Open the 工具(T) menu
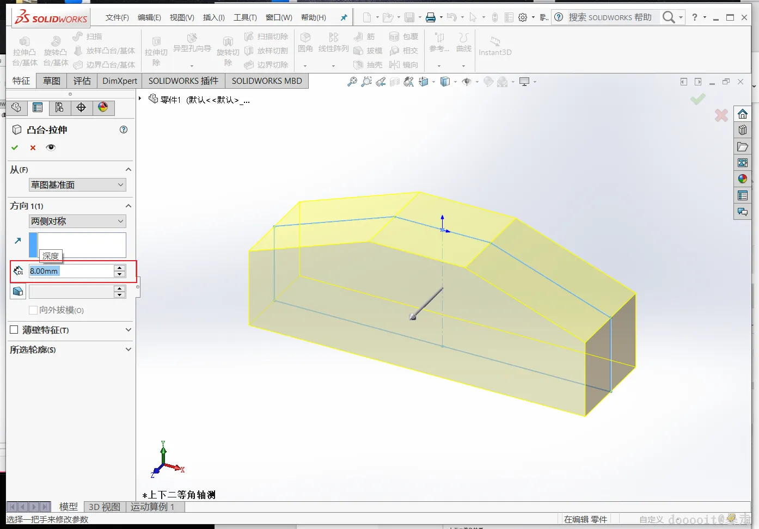The width and height of the screenshot is (759, 529). [245, 17]
